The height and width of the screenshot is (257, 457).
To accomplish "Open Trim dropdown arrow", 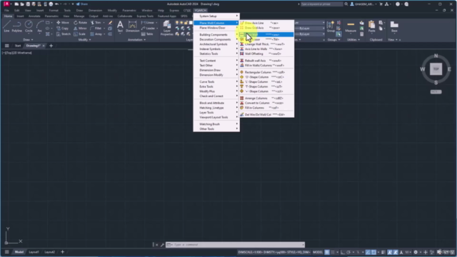I will (104, 22).
